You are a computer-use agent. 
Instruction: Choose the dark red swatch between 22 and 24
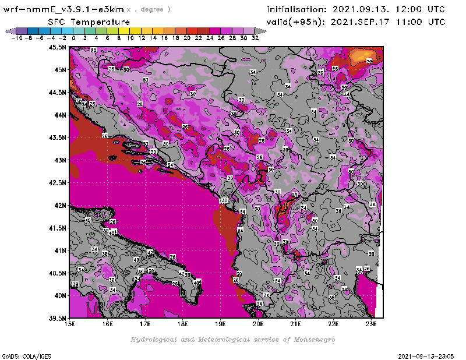coord(203,31)
